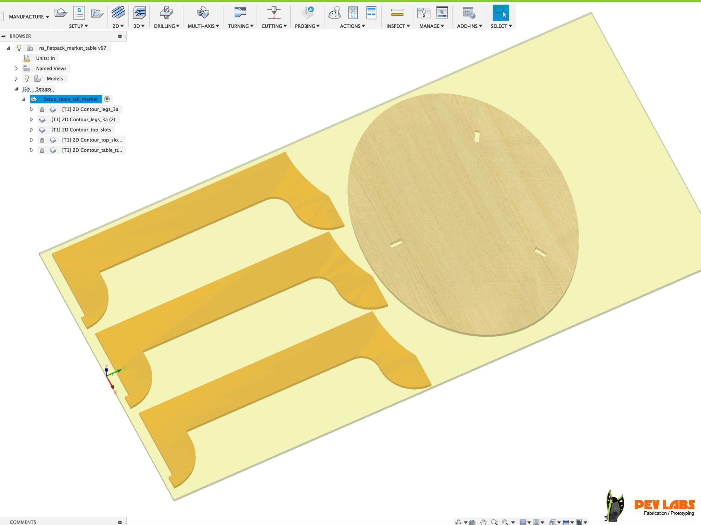Screen dimensions: 701x525
Task: Click the Simulate icon in Actions
Action: [x=334, y=13]
